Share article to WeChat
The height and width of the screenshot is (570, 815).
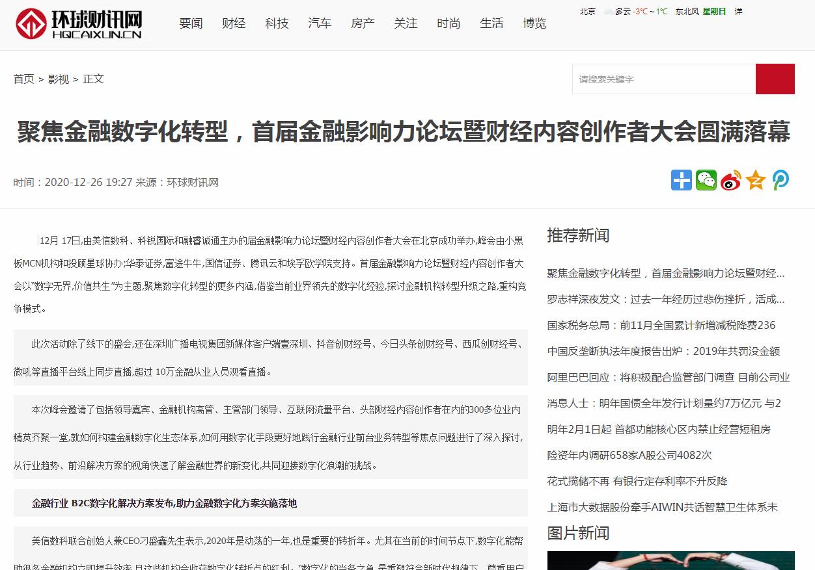[x=706, y=180]
